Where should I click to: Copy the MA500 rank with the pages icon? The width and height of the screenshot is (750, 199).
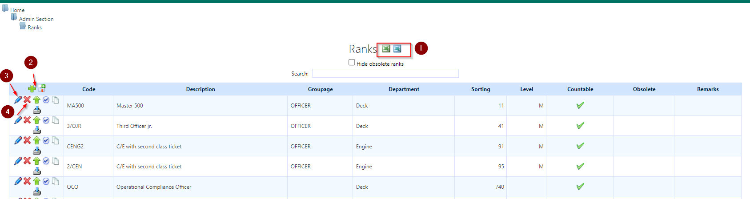tap(55, 100)
